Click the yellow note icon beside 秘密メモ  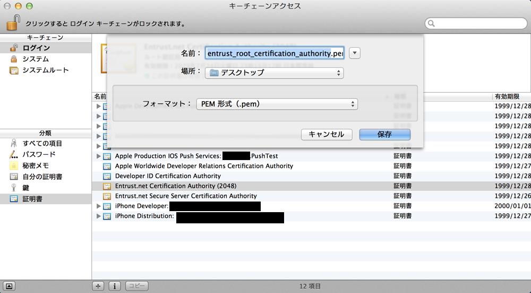point(14,165)
